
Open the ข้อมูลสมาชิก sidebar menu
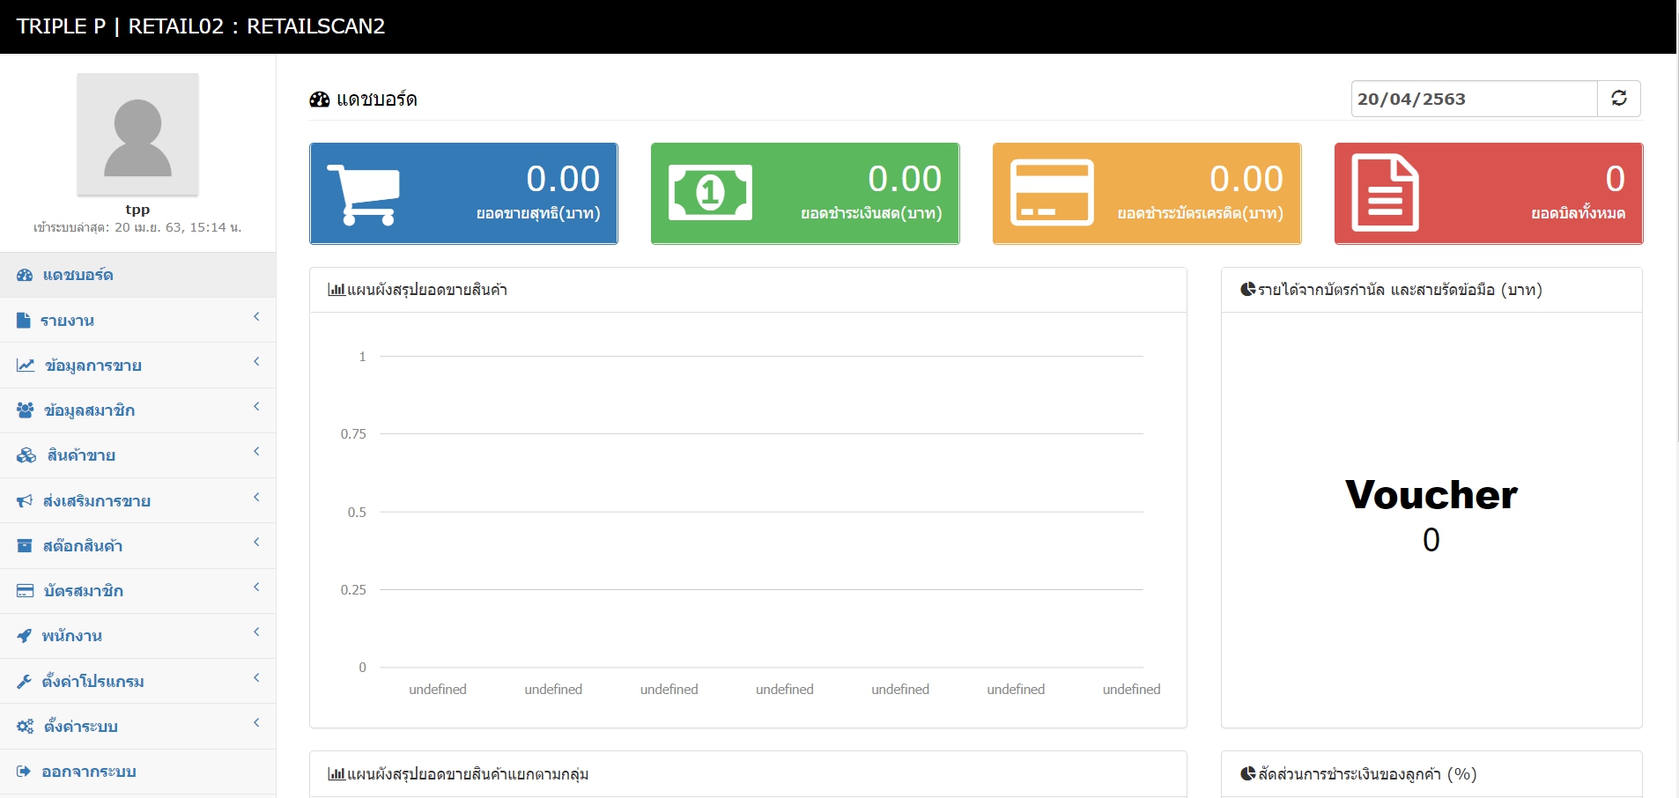tap(137, 410)
